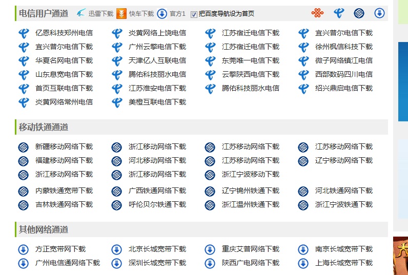This screenshot has width=408, height=275.
Task: Select the 电信用户通道 section heading
Action: (44, 13)
